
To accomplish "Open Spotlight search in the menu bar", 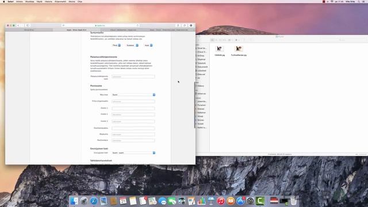I will click(x=359, y=1).
